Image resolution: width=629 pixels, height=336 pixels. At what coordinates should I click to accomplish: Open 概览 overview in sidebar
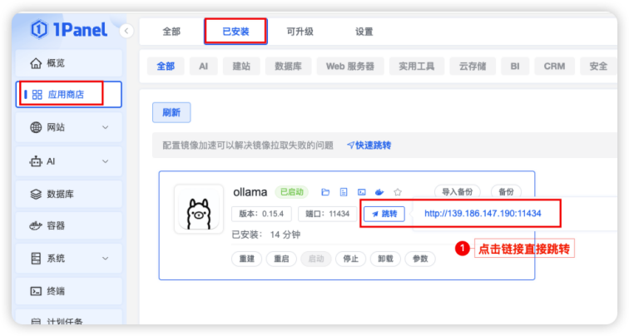[68, 63]
